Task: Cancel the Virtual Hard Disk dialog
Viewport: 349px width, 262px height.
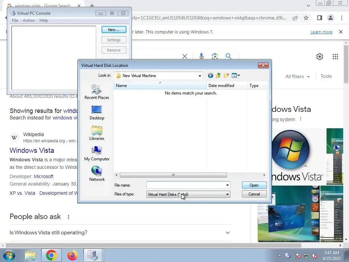Action: point(254,194)
